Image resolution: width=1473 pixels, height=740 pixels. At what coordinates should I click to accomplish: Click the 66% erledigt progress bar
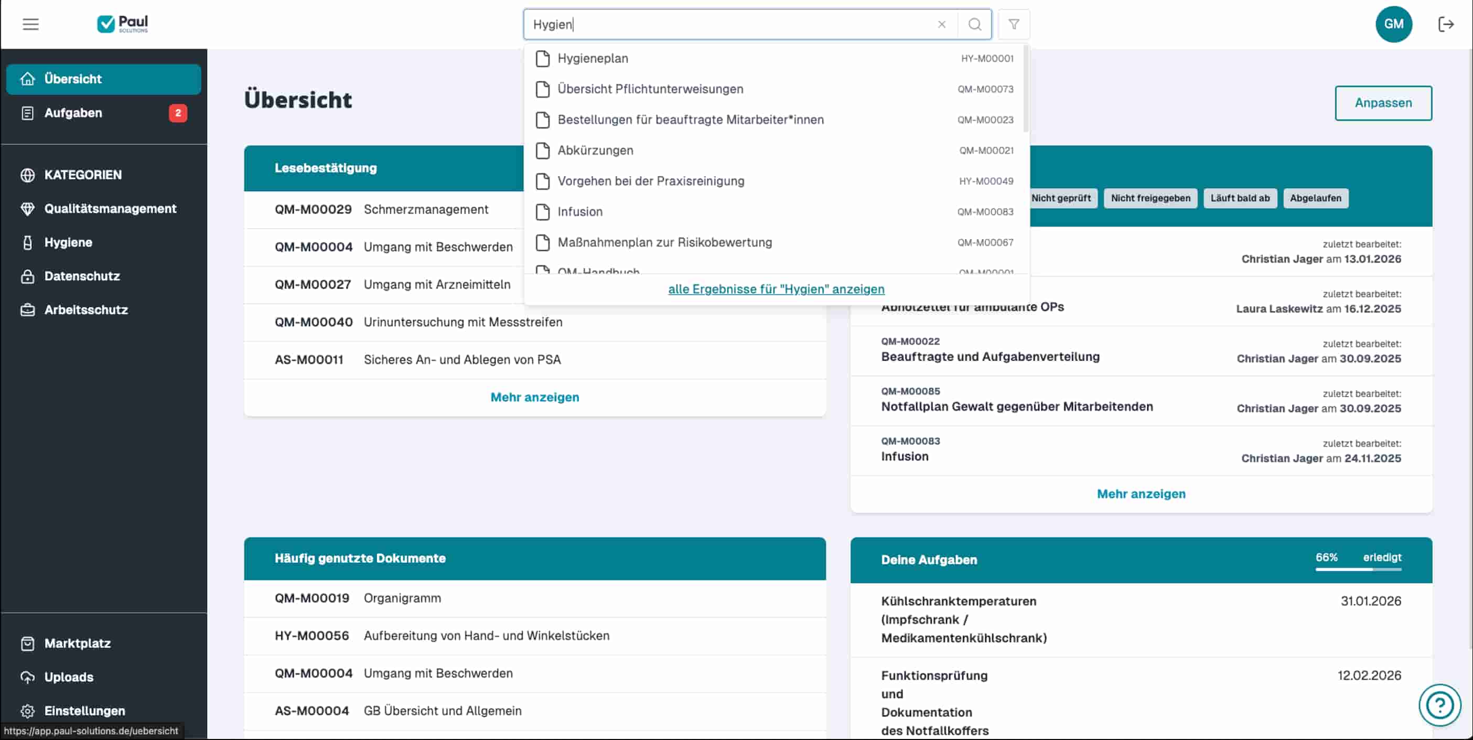pyautogui.click(x=1358, y=569)
